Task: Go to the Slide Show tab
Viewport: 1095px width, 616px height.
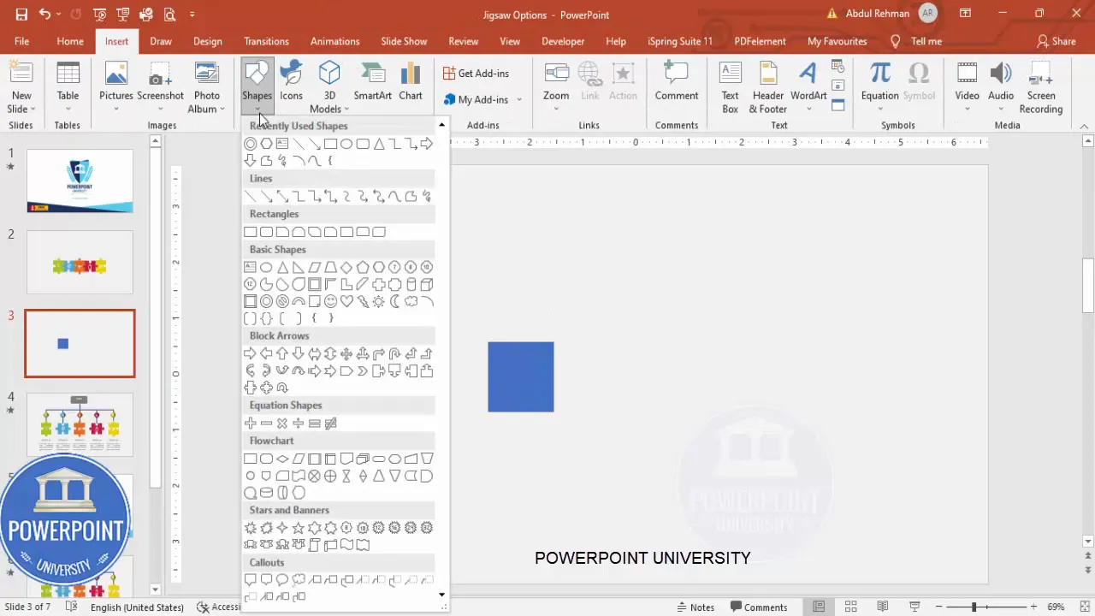Action: click(404, 41)
